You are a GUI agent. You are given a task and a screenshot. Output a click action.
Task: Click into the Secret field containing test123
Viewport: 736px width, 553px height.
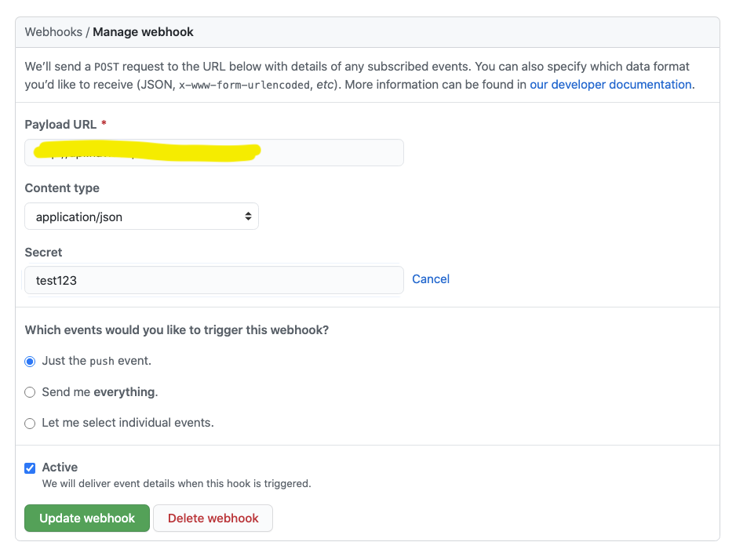(x=213, y=280)
